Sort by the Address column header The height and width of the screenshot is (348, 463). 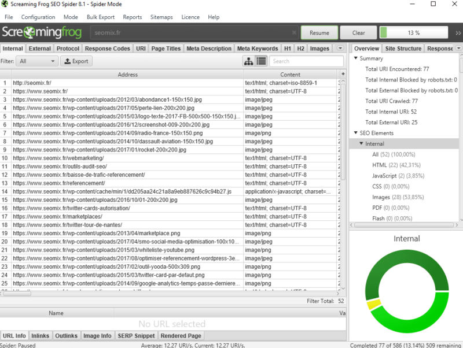pos(127,75)
